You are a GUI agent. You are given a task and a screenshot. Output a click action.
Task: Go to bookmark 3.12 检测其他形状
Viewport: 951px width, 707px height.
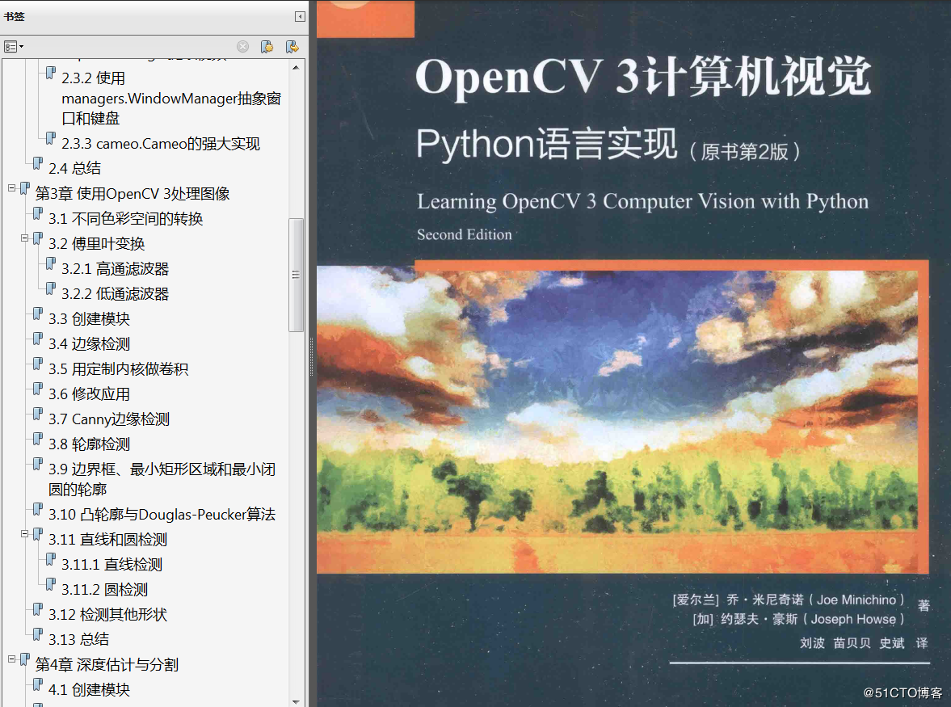coord(108,614)
